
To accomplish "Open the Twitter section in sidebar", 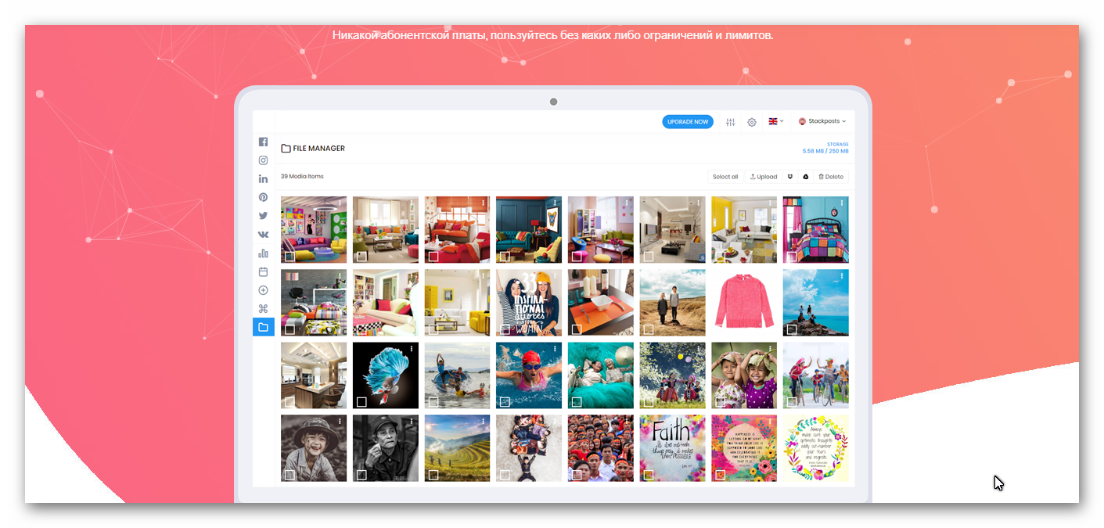I will click(263, 216).
